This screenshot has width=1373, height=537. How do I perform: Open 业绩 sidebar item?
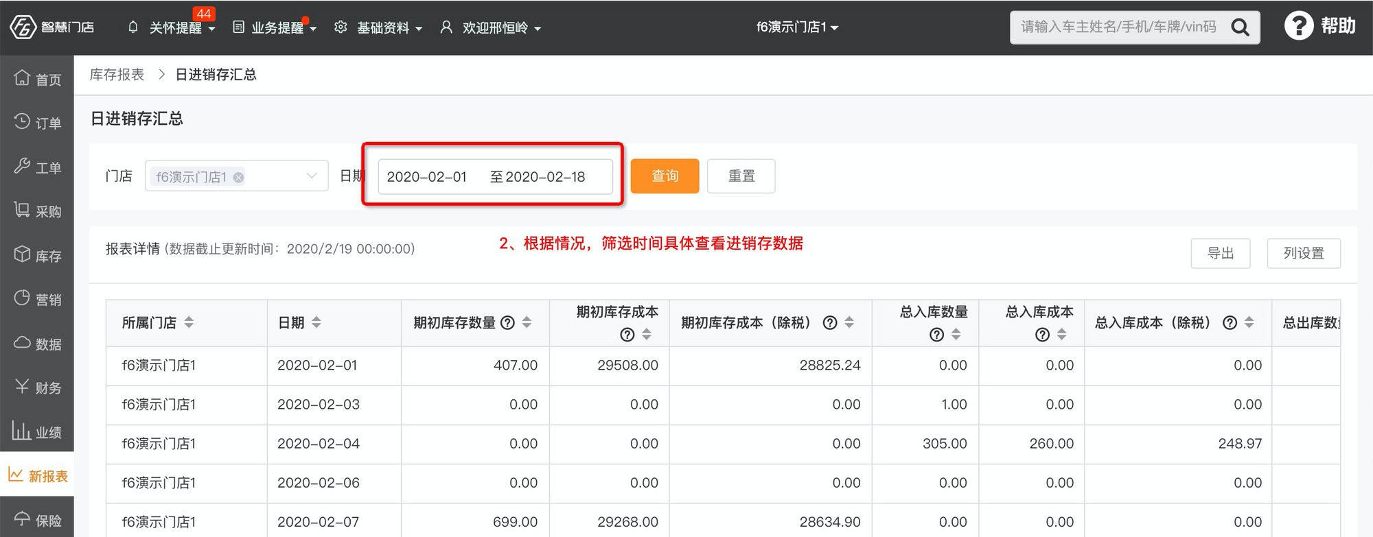coord(37,432)
